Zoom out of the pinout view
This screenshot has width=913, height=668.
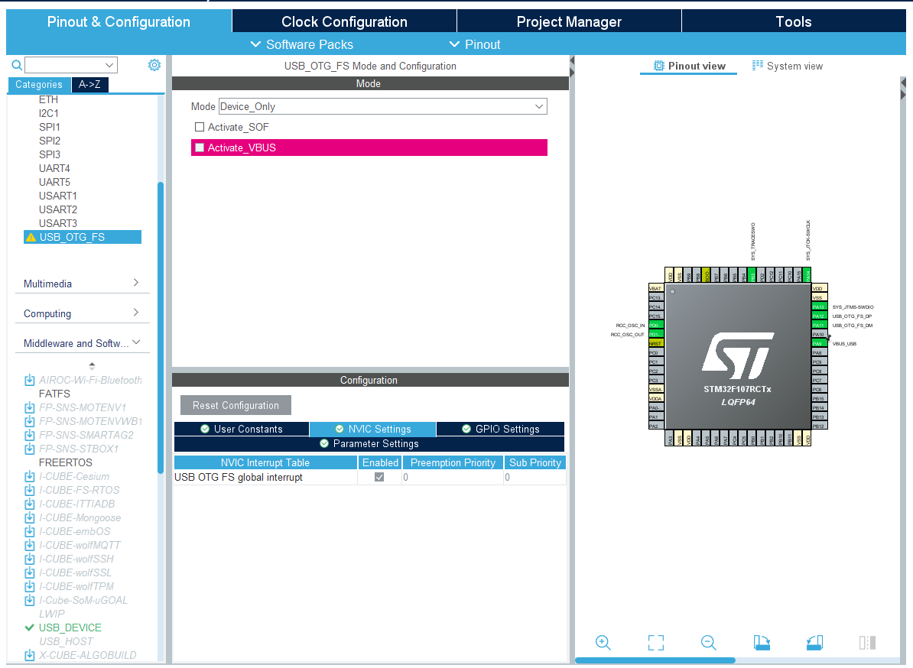pyautogui.click(x=708, y=643)
